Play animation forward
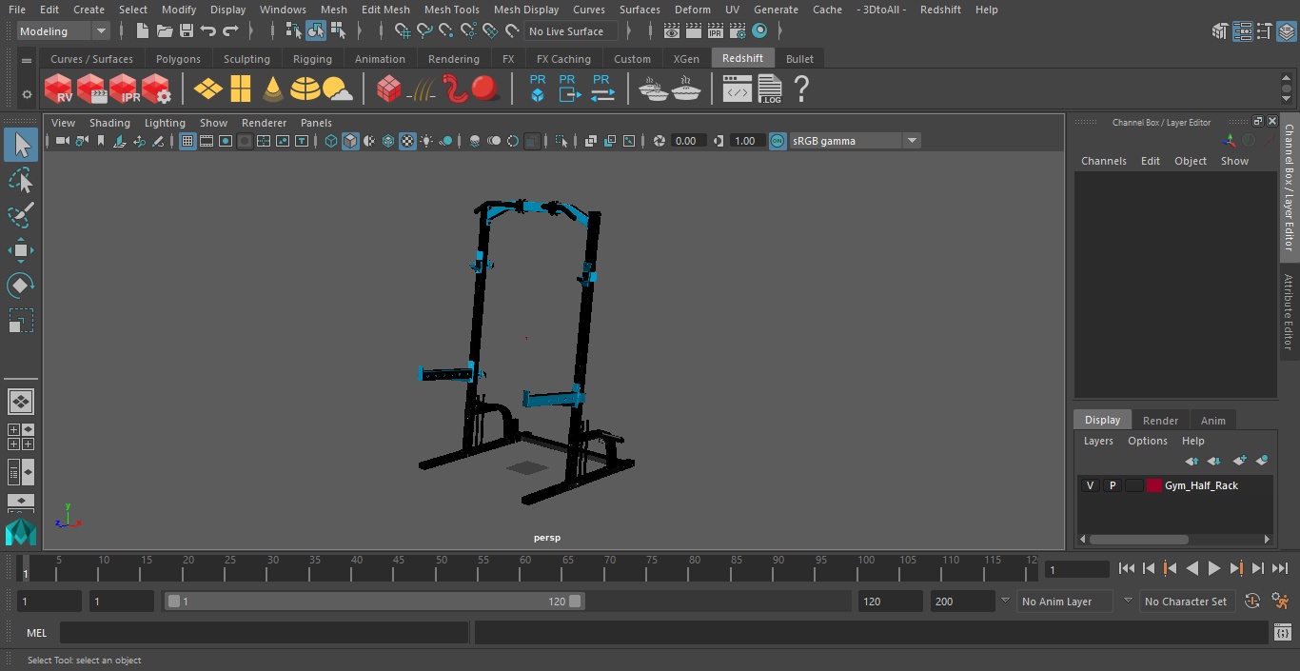This screenshot has width=1300, height=671. click(1213, 568)
